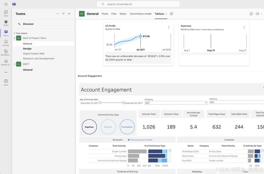Click the Total Web Visits value 244

click(x=239, y=127)
